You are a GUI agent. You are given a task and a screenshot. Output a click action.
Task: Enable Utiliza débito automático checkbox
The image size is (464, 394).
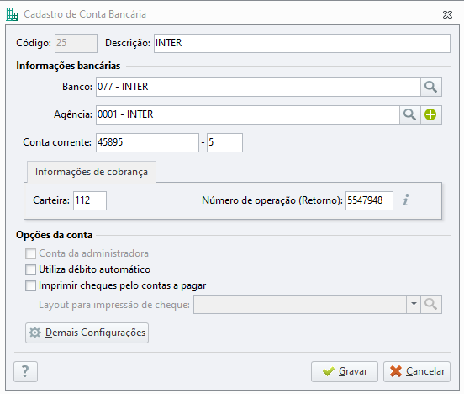pyautogui.click(x=30, y=269)
